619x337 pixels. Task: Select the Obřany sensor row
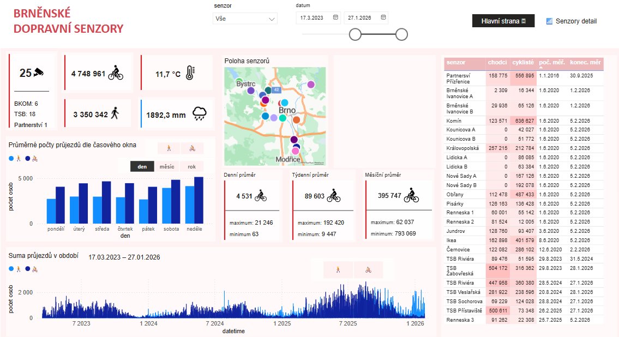(x=524, y=195)
